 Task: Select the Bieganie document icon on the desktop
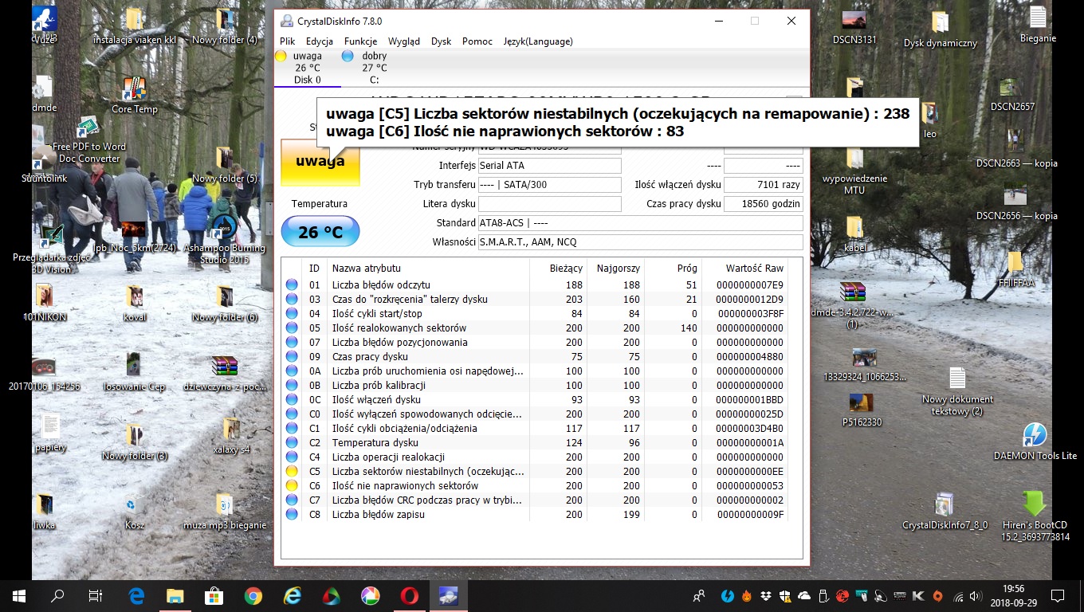tap(1038, 25)
